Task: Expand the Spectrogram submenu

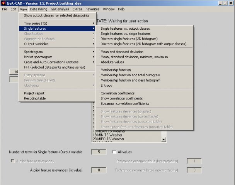Action: (x=57, y=52)
